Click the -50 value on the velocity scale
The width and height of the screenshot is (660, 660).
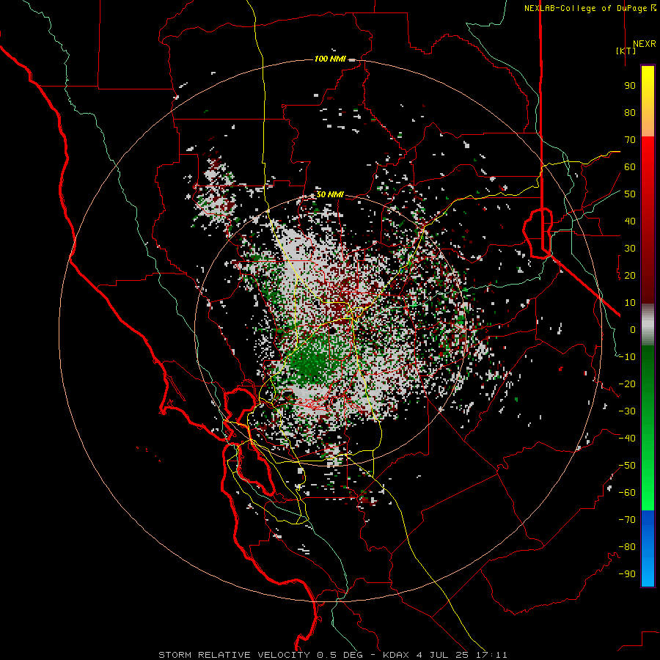point(627,466)
